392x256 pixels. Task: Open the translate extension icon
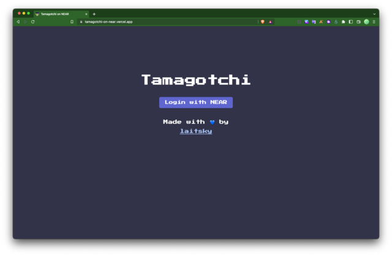pos(314,22)
